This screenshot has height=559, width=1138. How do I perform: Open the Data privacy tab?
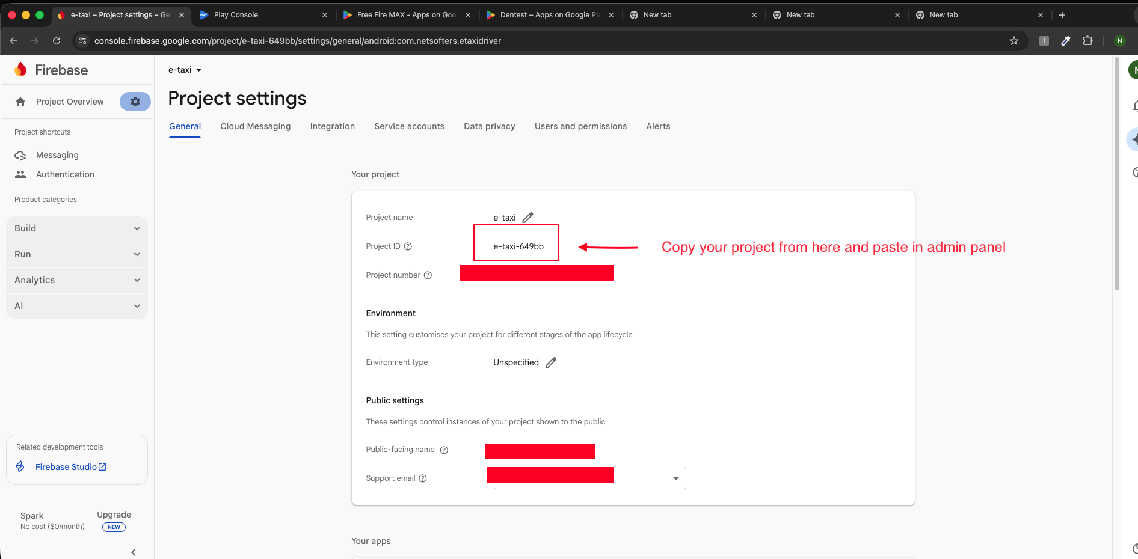click(490, 126)
